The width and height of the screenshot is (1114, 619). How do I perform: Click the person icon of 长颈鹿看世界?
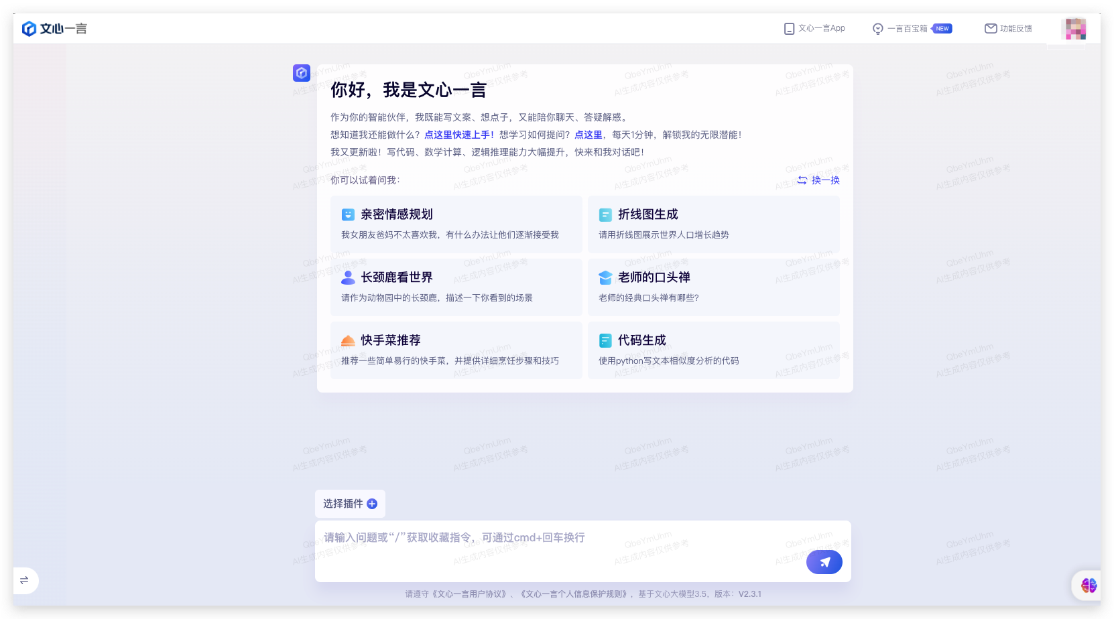coord(348,277)
